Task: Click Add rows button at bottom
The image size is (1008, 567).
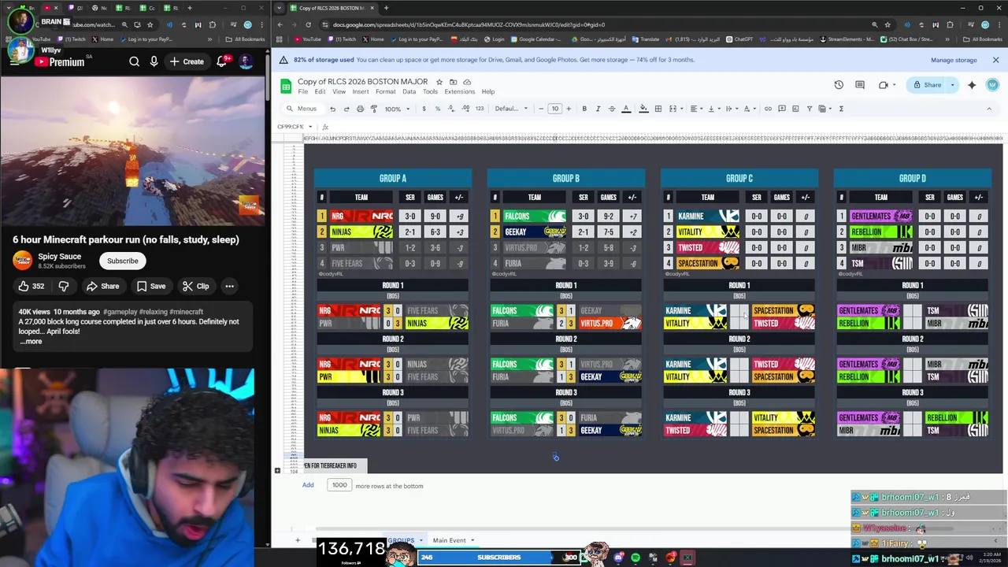Action: point(308,485)
